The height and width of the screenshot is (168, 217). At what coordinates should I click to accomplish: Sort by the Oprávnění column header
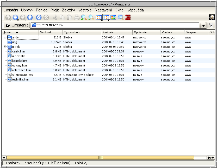[x=146, y=32]
